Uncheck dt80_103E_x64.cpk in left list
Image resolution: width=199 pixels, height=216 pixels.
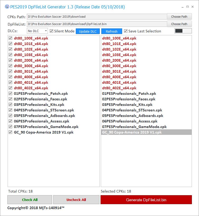10,55
